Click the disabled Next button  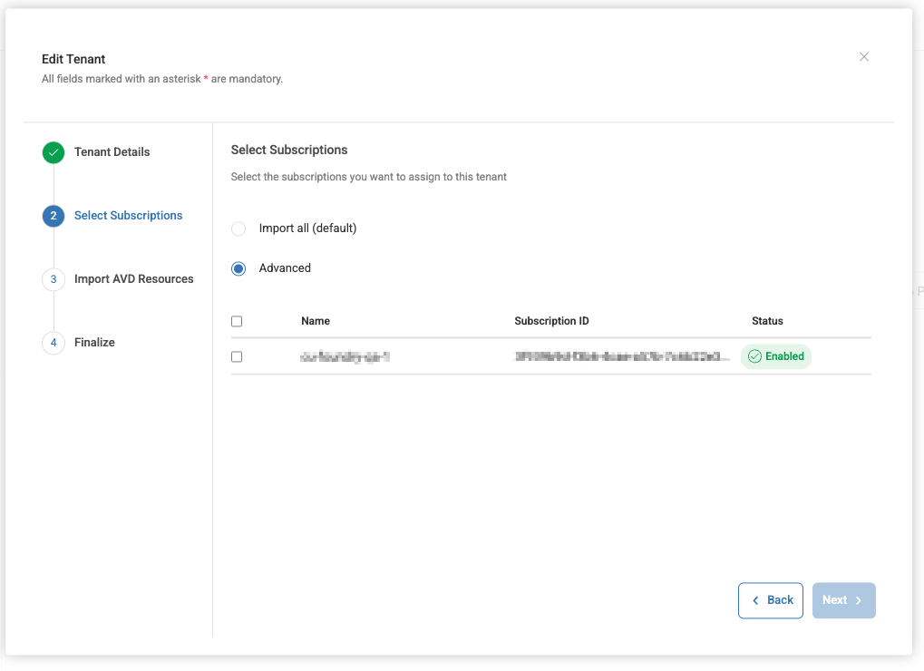coord(843,600)
